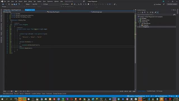Screen dimensions: 179x101
Task: Open the Csharp_Play.Program type dropdown
Action: [69, 12]
